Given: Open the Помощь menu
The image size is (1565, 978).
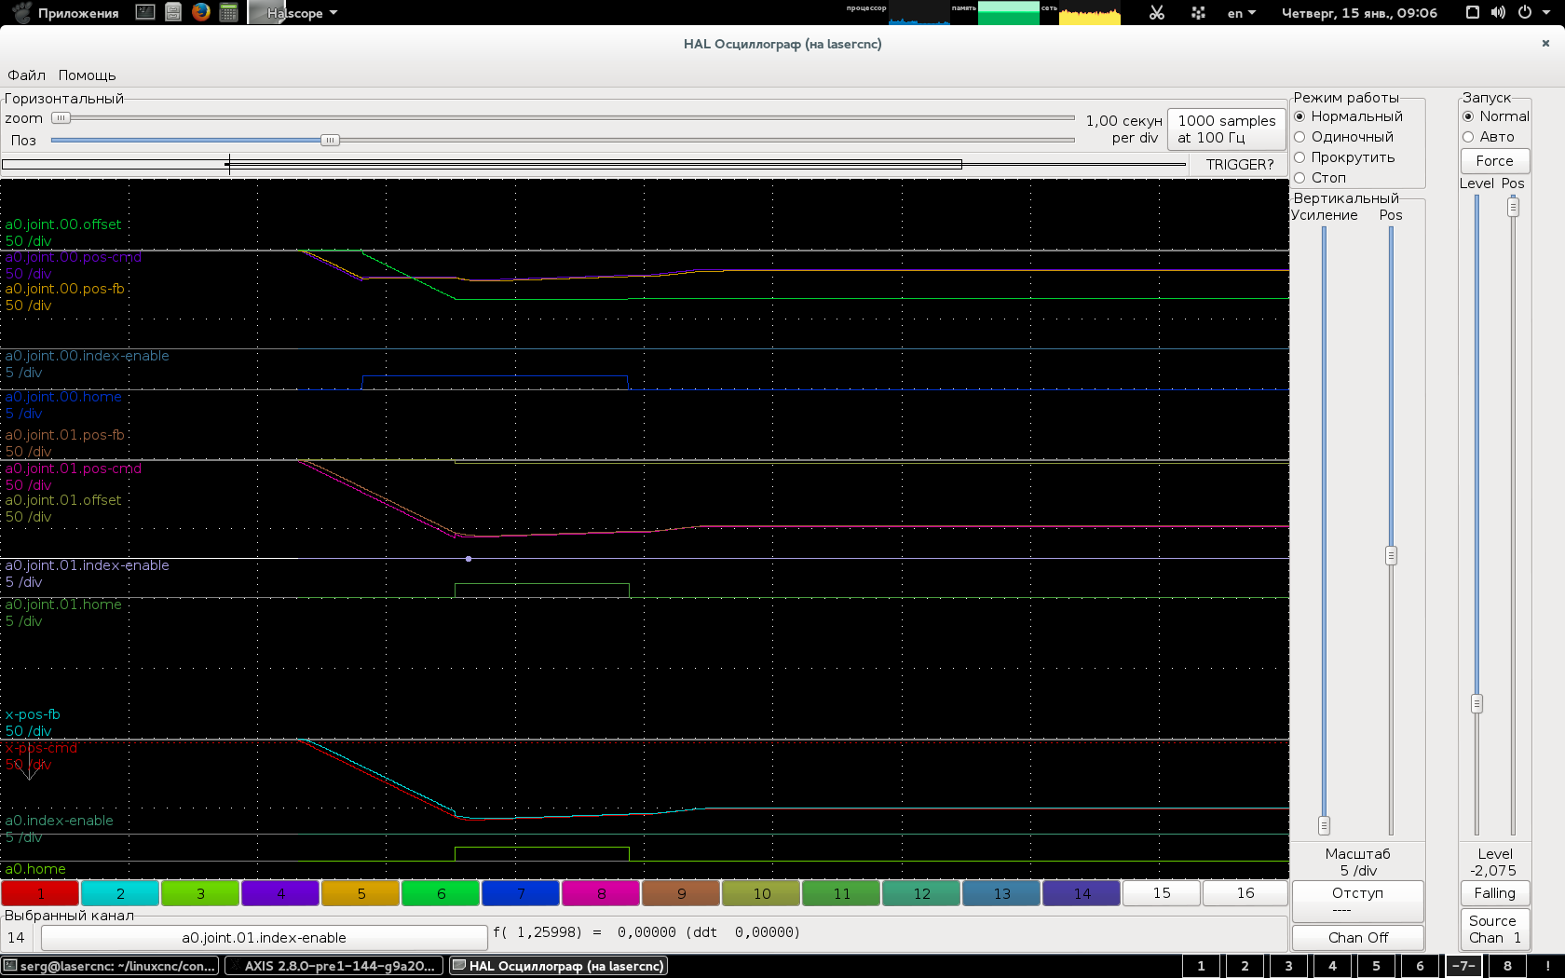Looking at the screenshot, I should coord(87,75).
